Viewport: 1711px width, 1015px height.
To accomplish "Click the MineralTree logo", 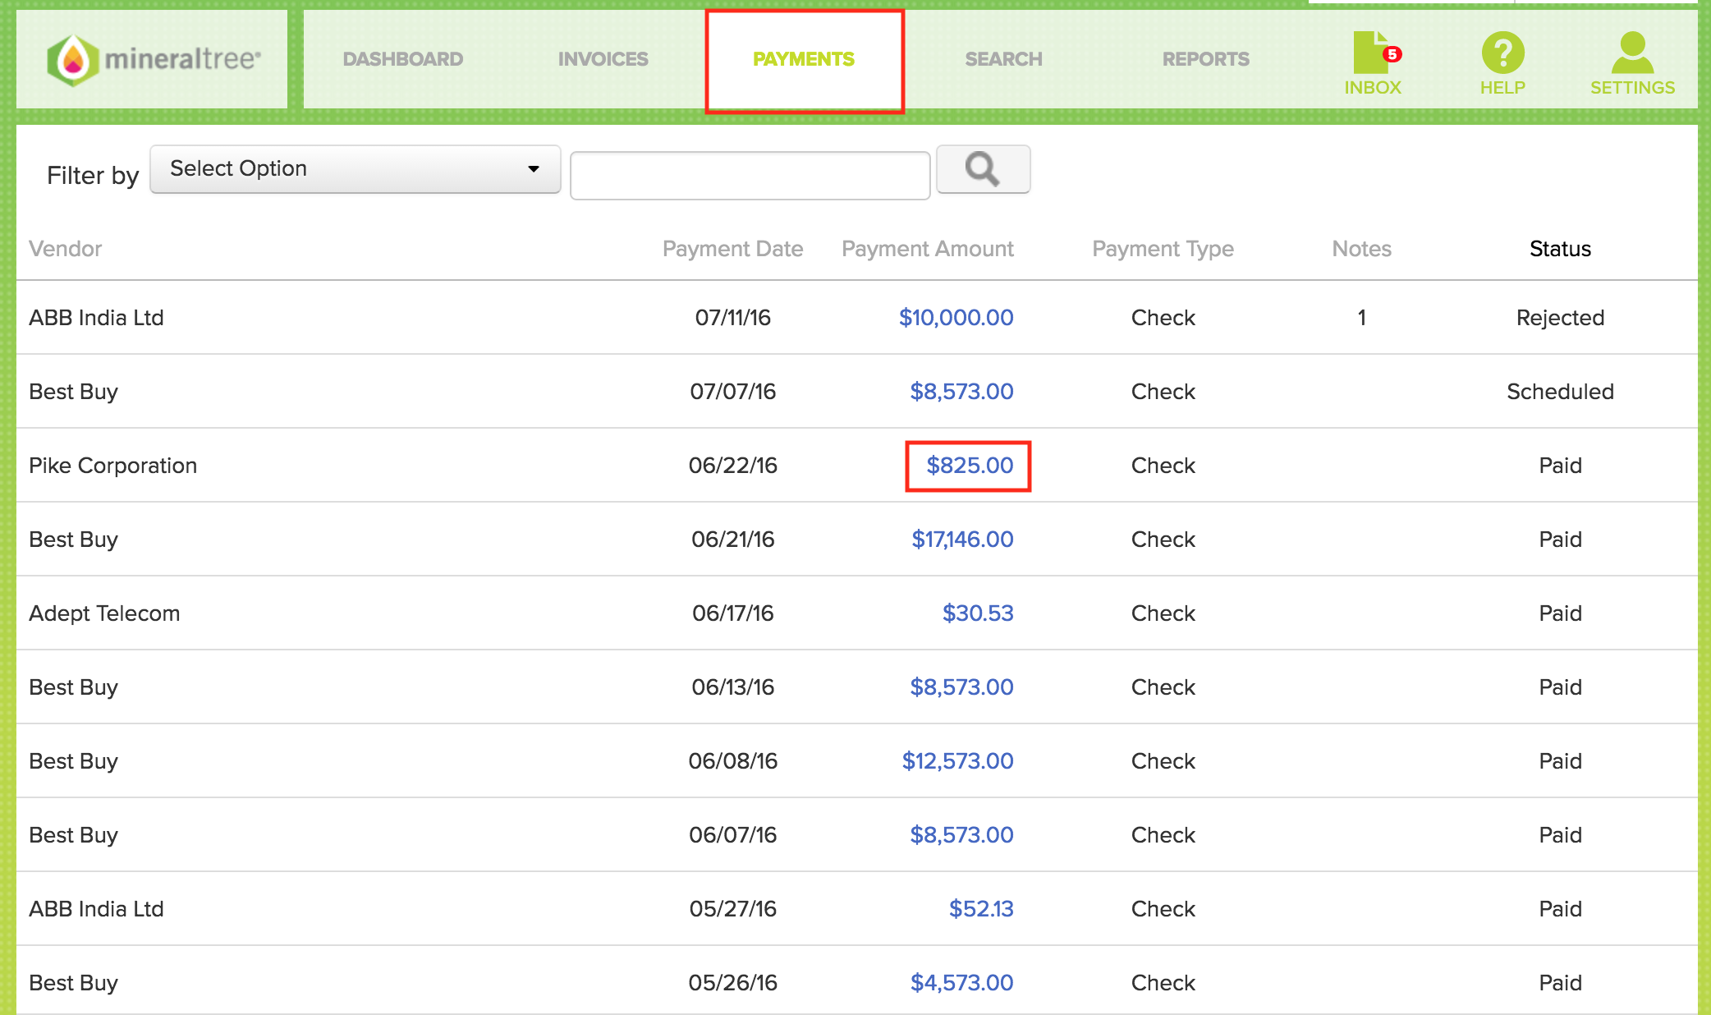I will (154, 60).
